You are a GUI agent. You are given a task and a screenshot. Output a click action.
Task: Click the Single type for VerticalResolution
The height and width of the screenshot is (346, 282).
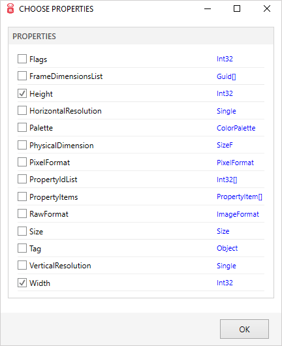click(x=226, y=266)
